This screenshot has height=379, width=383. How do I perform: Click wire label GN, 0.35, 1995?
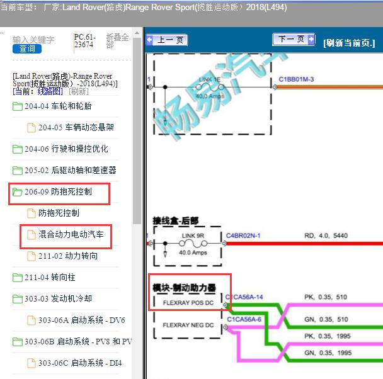coord(328,353)
